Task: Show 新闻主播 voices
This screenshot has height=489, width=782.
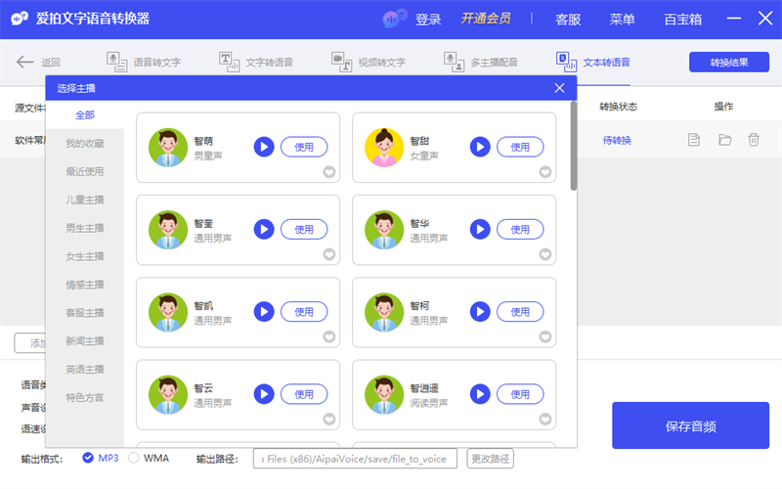Action: coord(85,341)
